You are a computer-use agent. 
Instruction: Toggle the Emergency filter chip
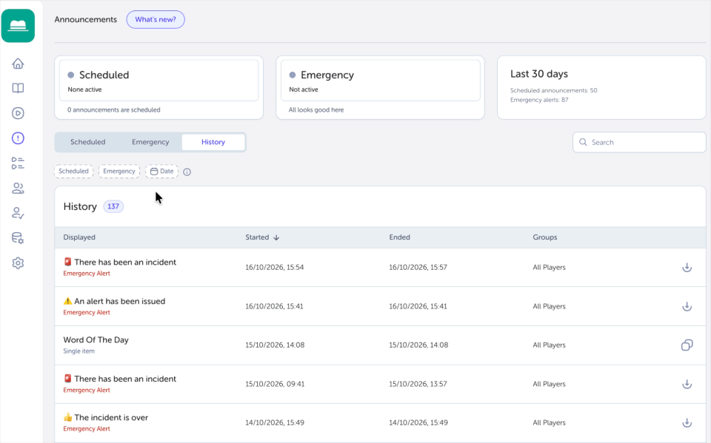[118, 172]
